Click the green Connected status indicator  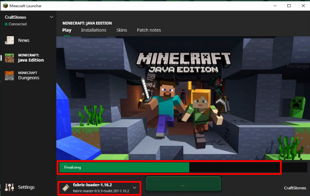6,24
